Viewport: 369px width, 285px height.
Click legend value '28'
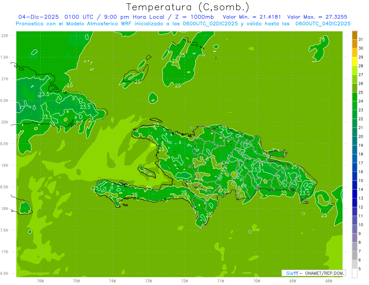361,66
